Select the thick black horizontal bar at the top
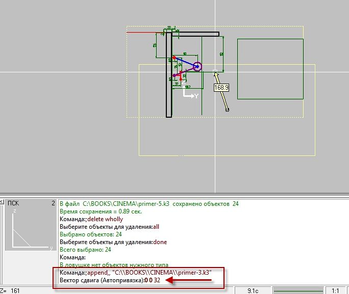Screen dimensions: 349x294 [195, 34]
